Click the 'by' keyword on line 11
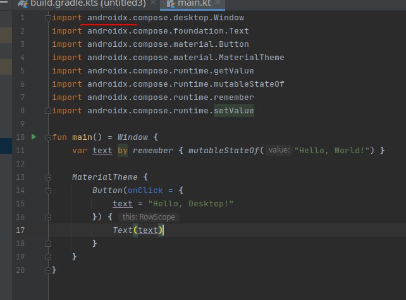 pyautogui.click(x=123, y=151)
